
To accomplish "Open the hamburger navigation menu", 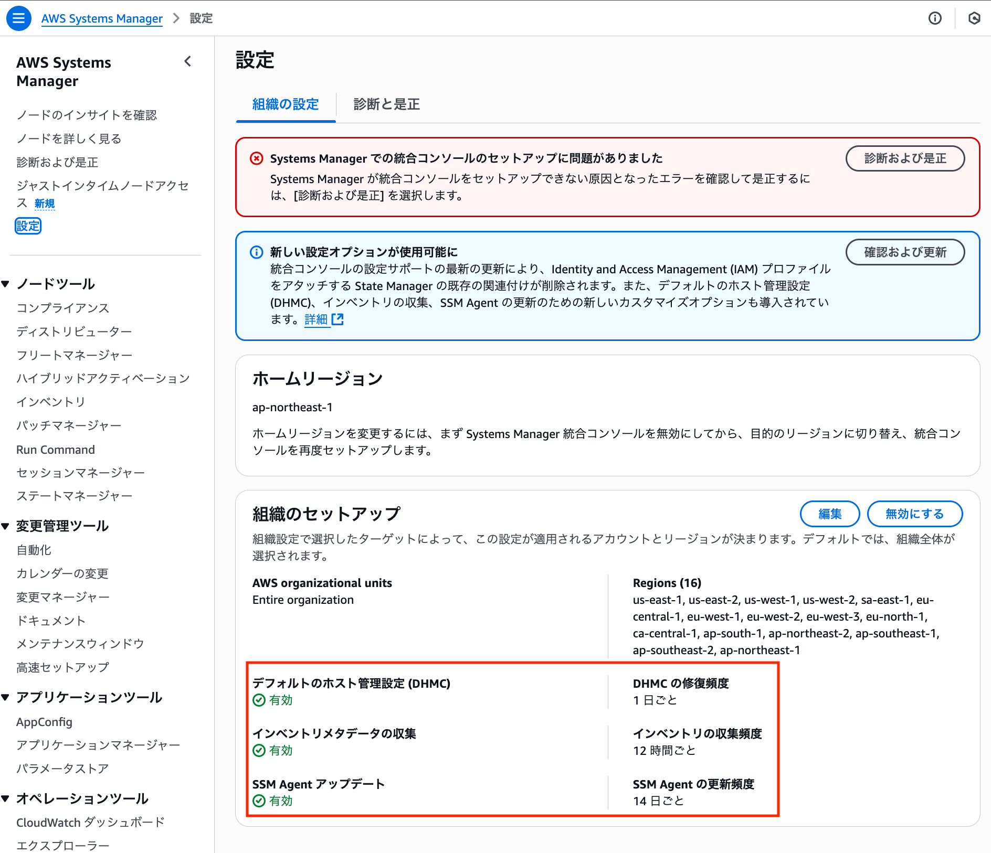I will point(18,18).
